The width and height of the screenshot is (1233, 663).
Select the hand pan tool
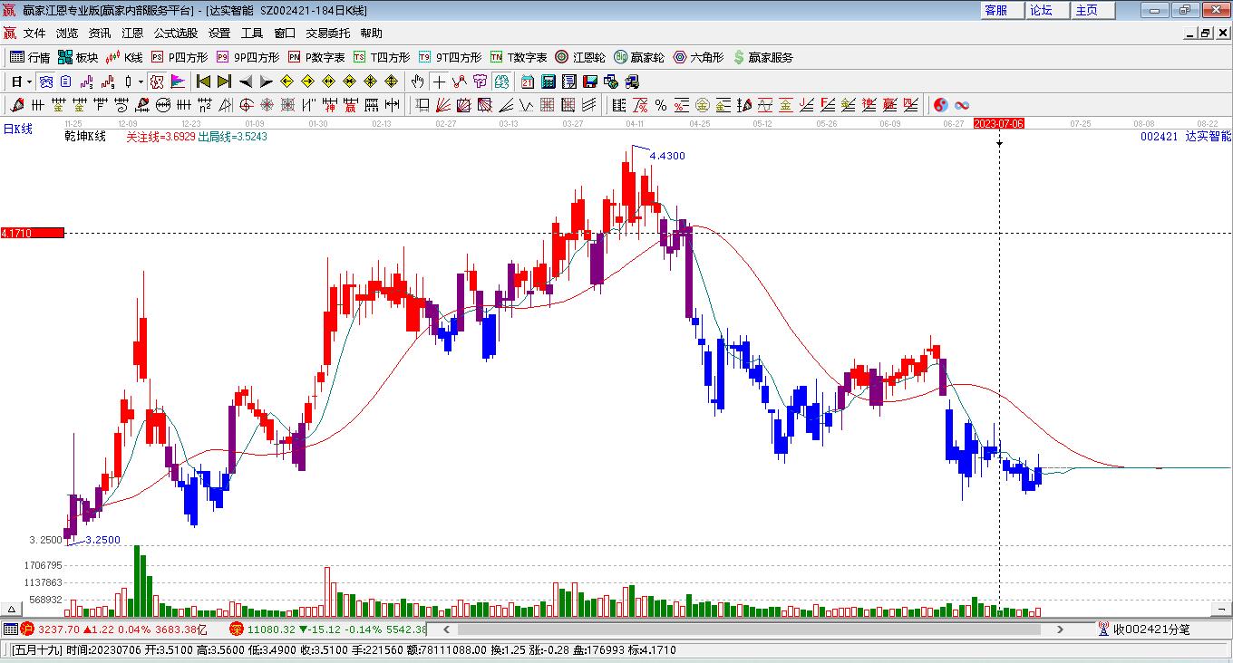[417, 82]
